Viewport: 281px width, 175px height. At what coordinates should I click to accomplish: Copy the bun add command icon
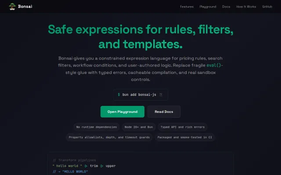161,94
